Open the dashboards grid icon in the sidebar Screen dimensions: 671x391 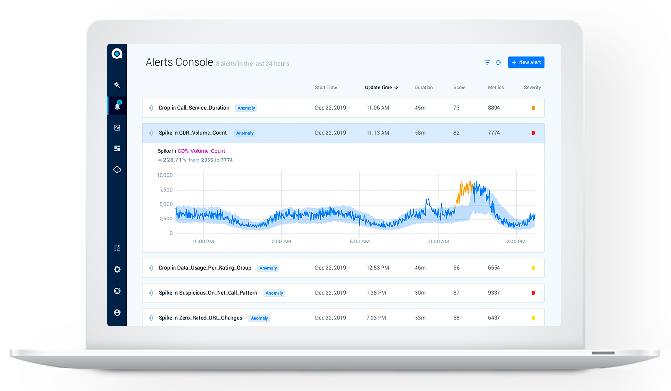coord(117,149)
